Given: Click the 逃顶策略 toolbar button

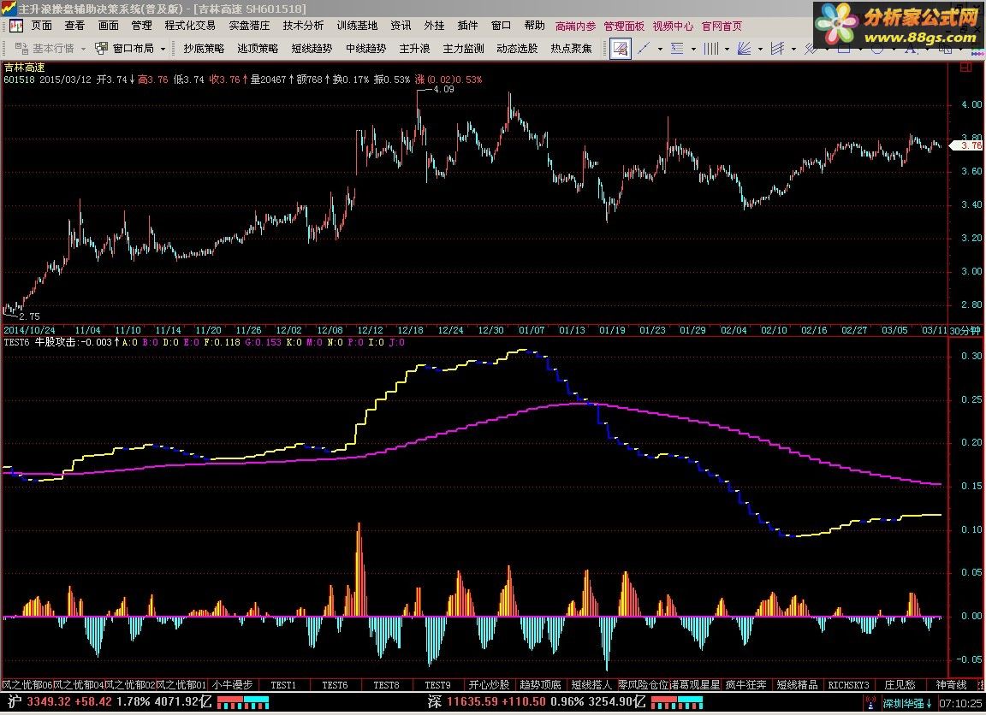Looking at the screenshot, I should [x=258, y=49].
